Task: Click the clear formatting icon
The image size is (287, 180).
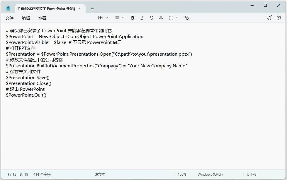Action: coord(187,18)
